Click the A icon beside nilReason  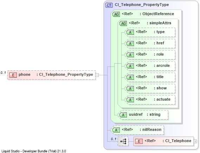[116, 130]
